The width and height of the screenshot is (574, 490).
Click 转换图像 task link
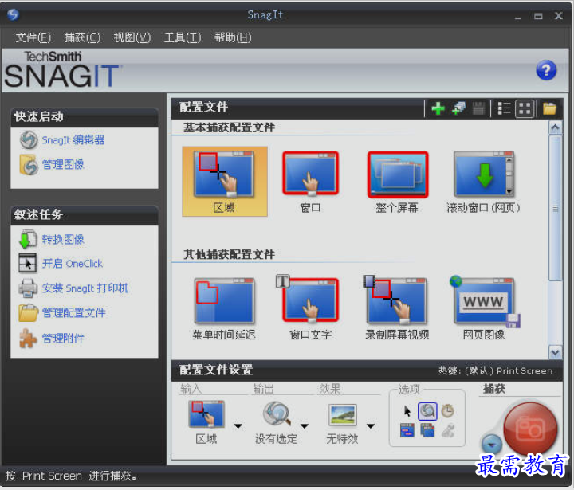pos(63,239)
